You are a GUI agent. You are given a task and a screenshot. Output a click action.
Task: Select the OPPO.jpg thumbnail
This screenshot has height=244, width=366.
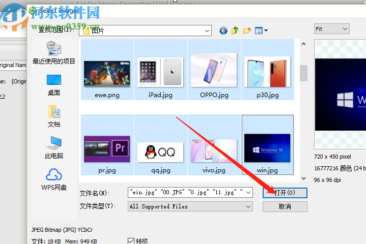(x=214, y=70)
